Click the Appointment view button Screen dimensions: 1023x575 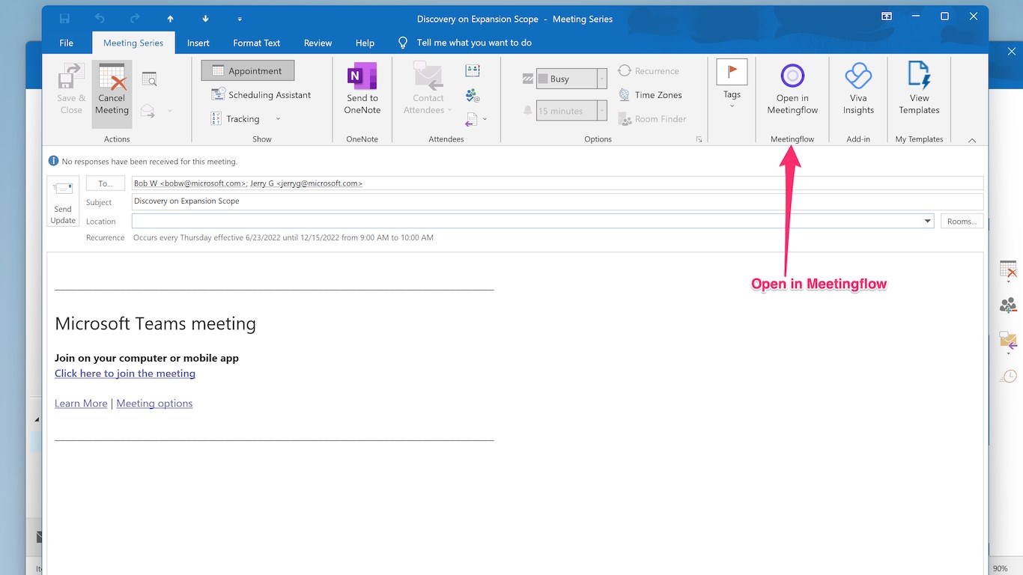click(x=248, y=70)
